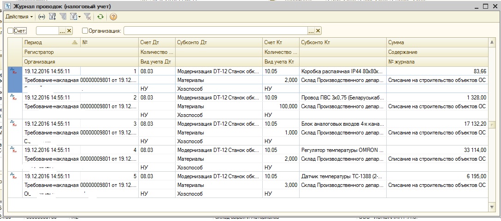Open the help icon in toolbar
The image size is (501, 221).
point(113,17)
